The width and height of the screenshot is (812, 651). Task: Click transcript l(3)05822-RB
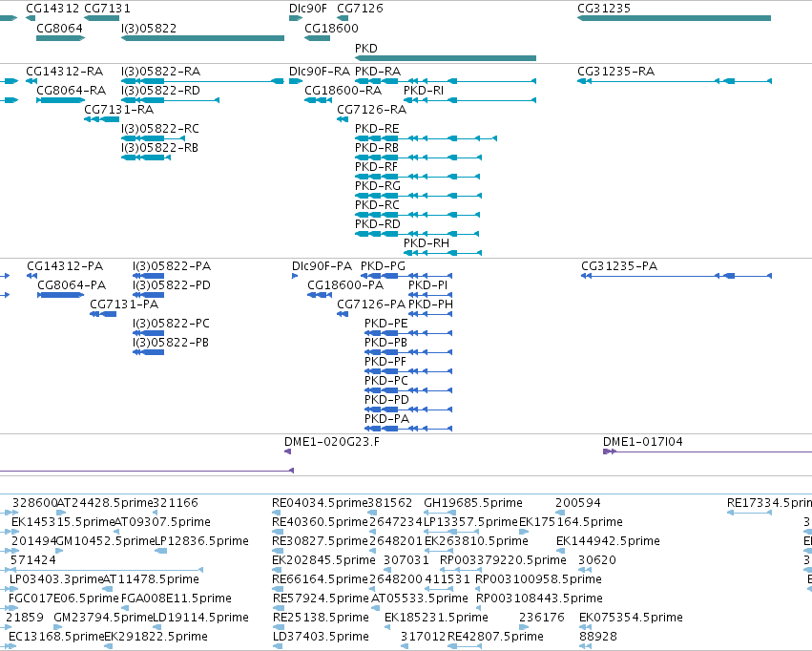point(159,148)
